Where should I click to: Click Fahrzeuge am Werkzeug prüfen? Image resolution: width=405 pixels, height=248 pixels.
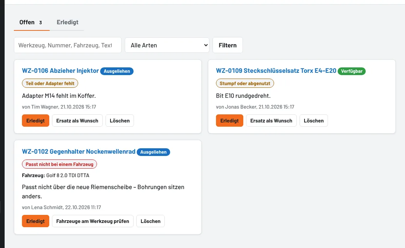[93, 221]
